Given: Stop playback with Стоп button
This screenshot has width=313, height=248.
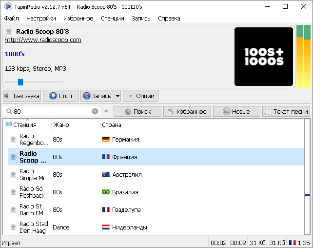Looking at the screenshot, I should point(60,96).
